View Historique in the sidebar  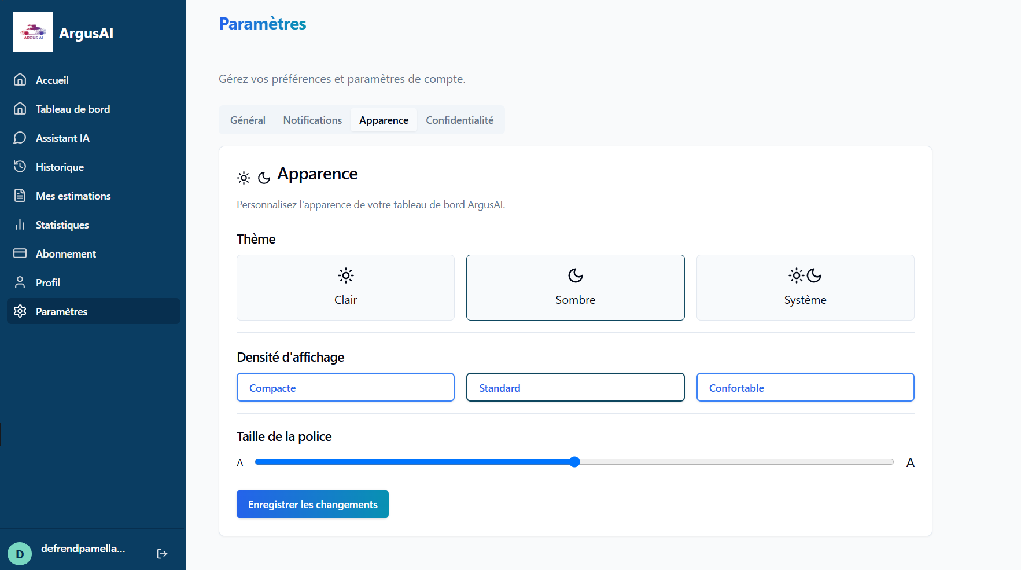pyautogui.click(x=94, y=167)
